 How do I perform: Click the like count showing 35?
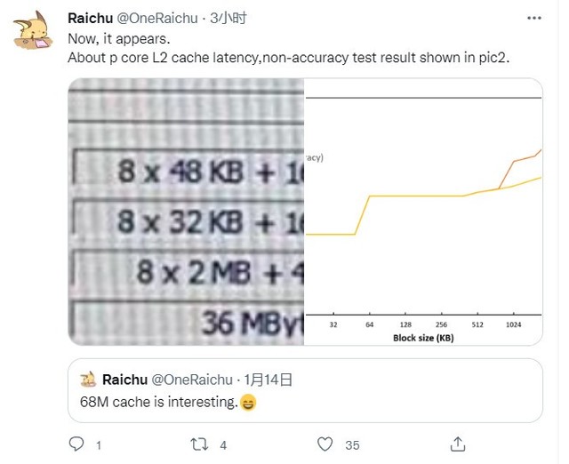352,444
